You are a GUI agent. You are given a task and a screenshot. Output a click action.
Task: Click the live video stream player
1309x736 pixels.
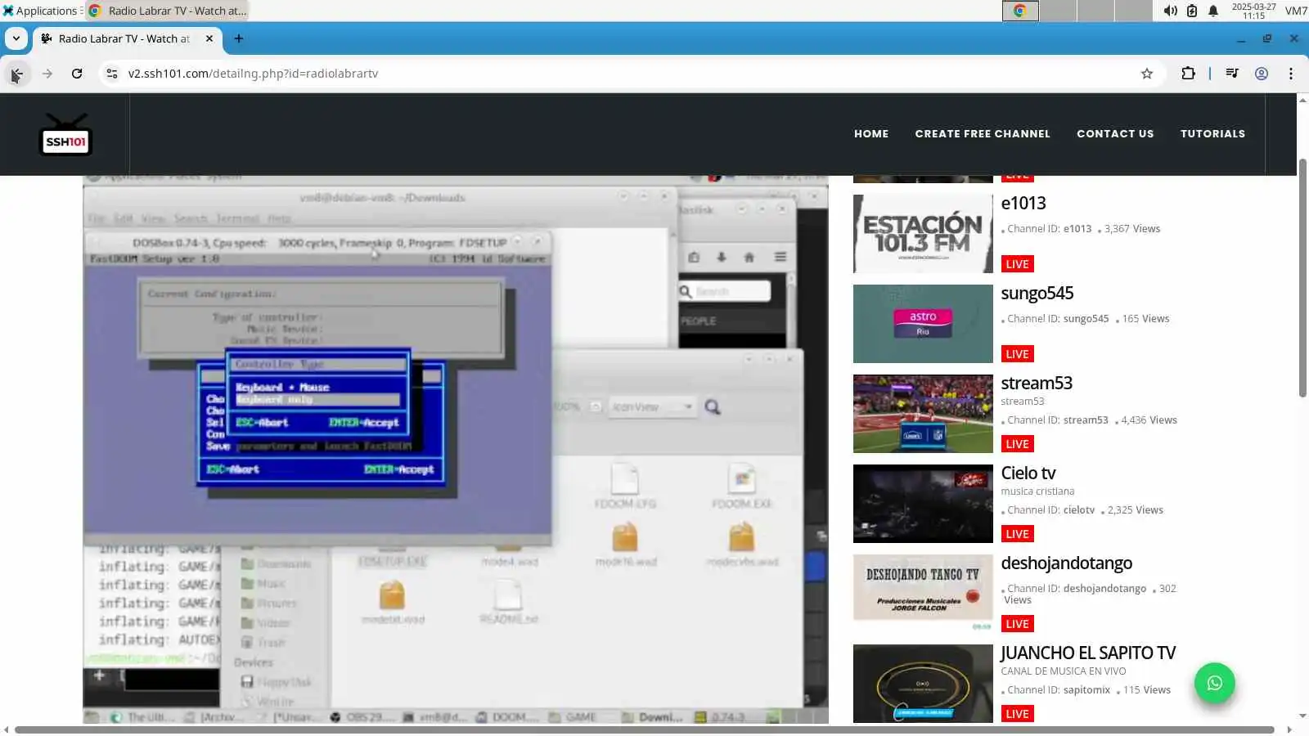pos(456,450)
